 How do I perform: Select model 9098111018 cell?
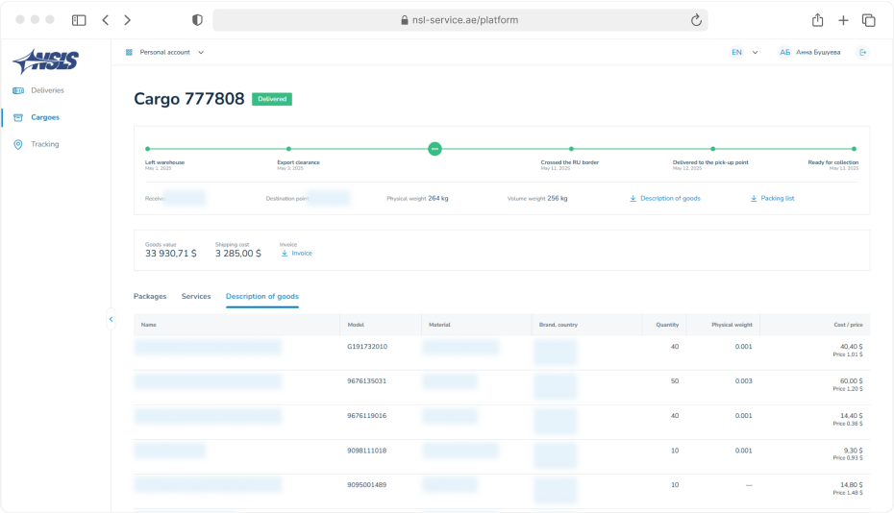click(x=366, y=451)
